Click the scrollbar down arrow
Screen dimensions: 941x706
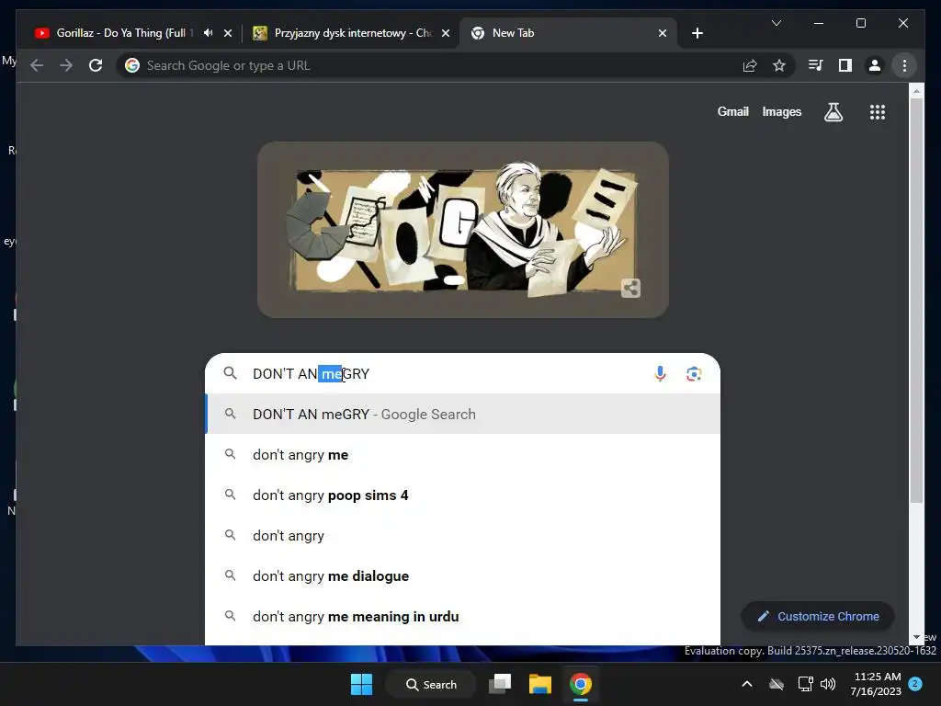(916, 637)
